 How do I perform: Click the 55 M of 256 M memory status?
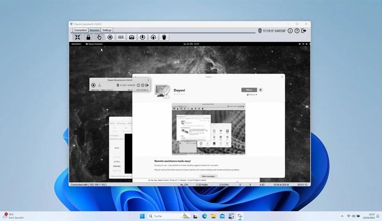[281, 185]
